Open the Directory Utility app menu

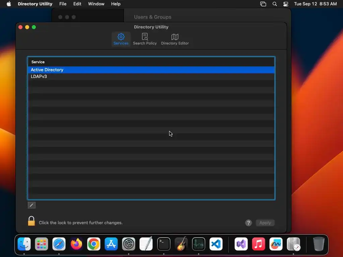tap(35, 4)
